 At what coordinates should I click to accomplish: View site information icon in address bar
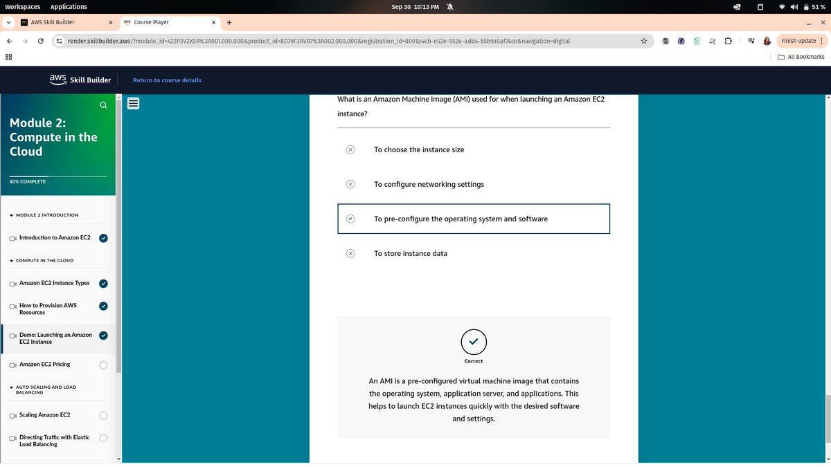pyautogui.click(x=60, y=41)
